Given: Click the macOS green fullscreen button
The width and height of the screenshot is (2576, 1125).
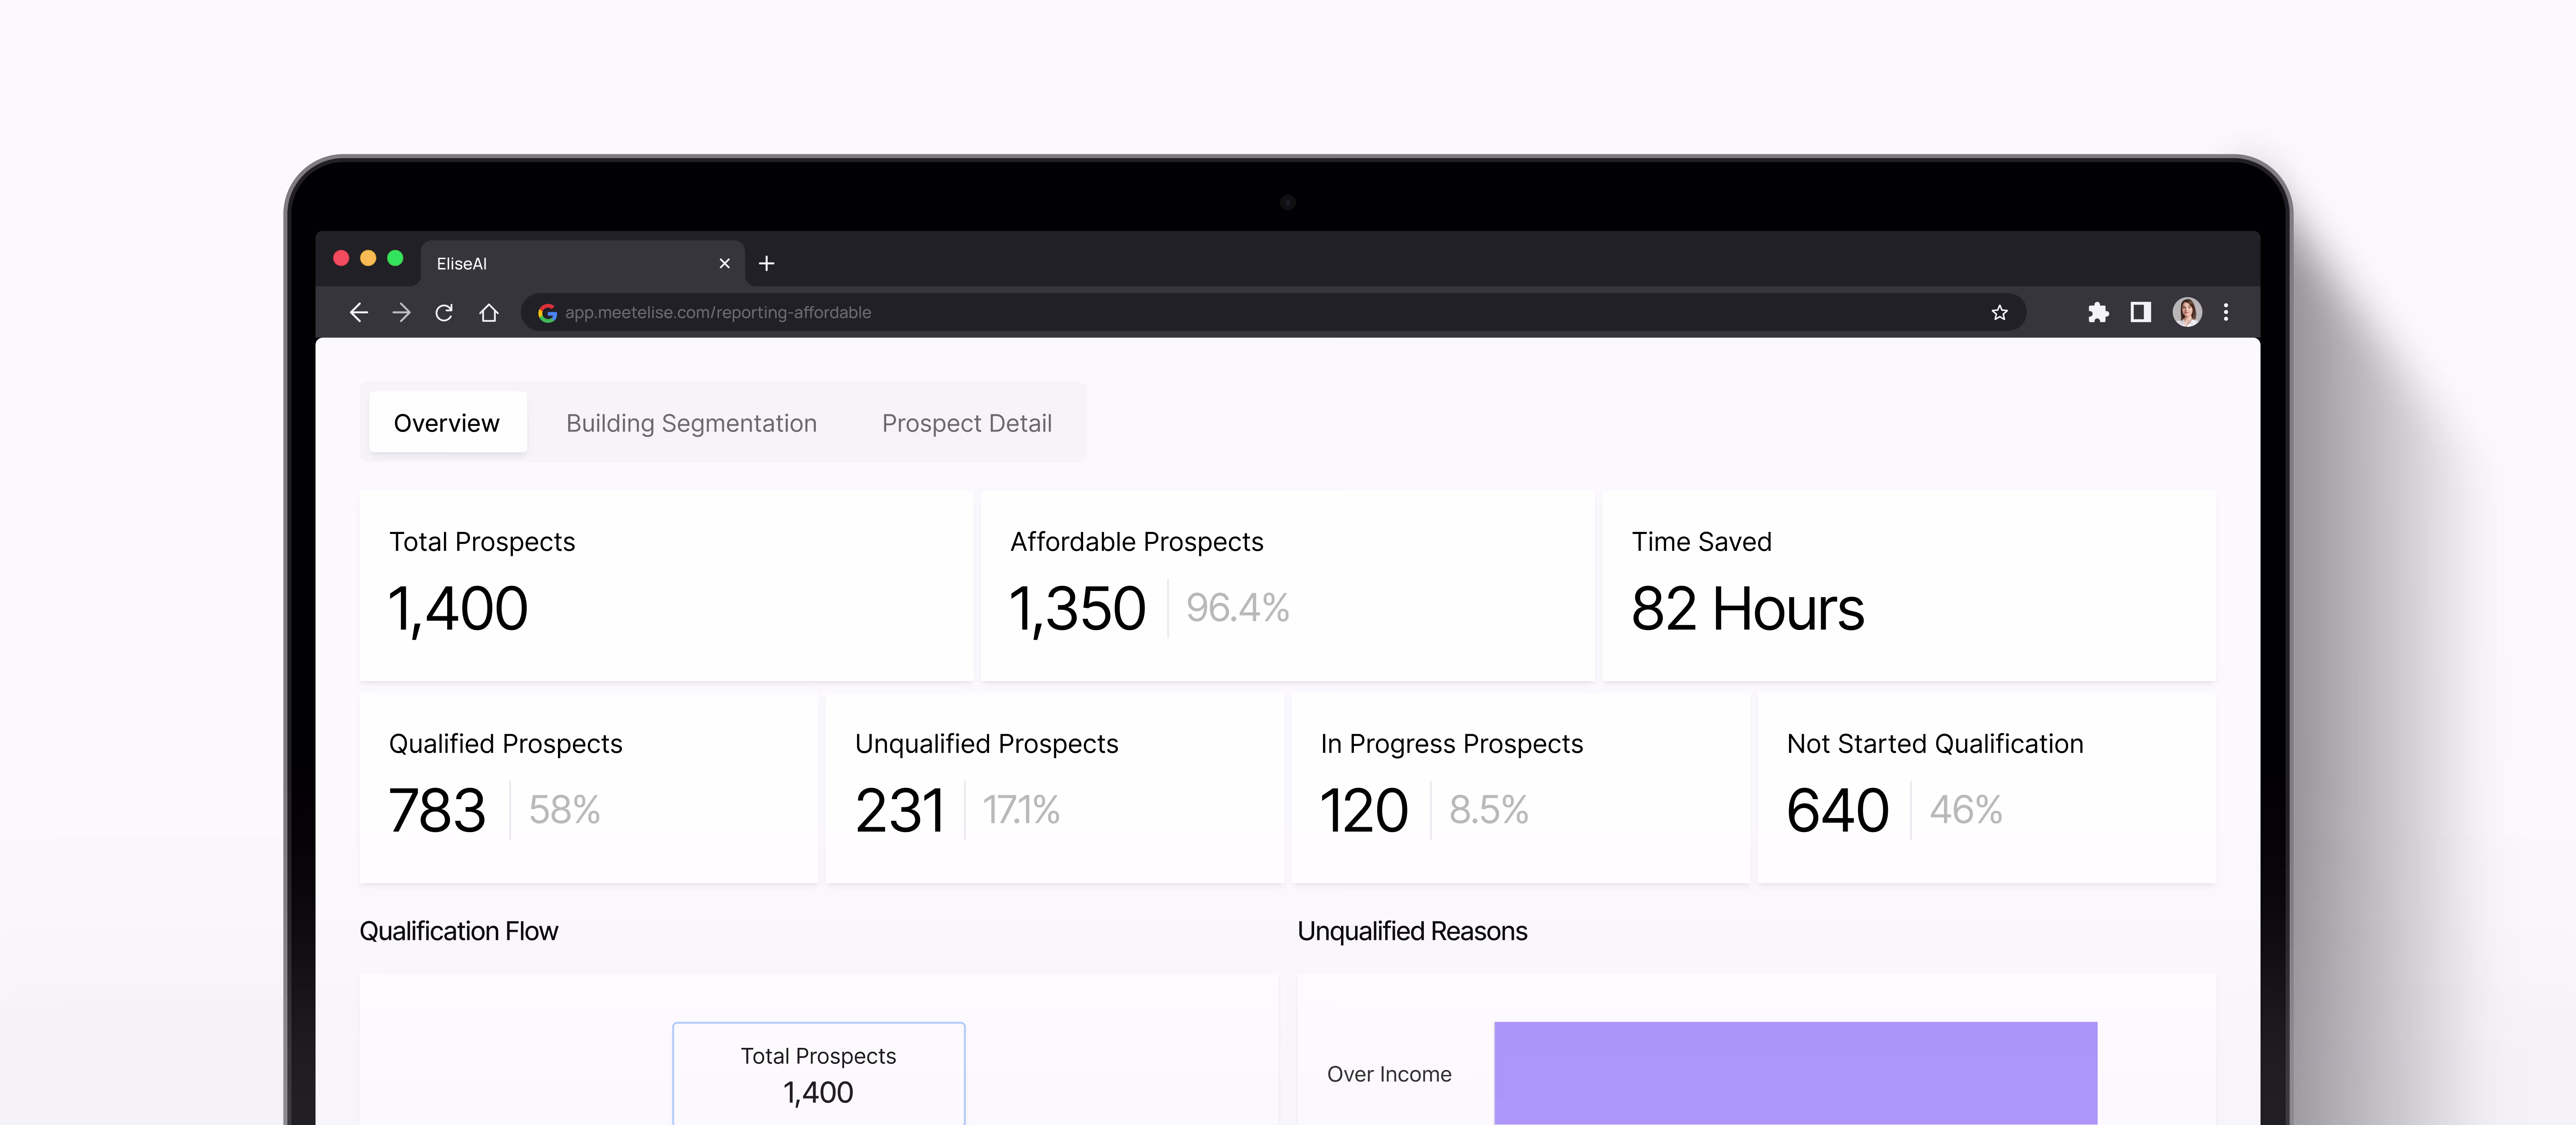Looking at the screenshot, I should [x=395, y=258].
